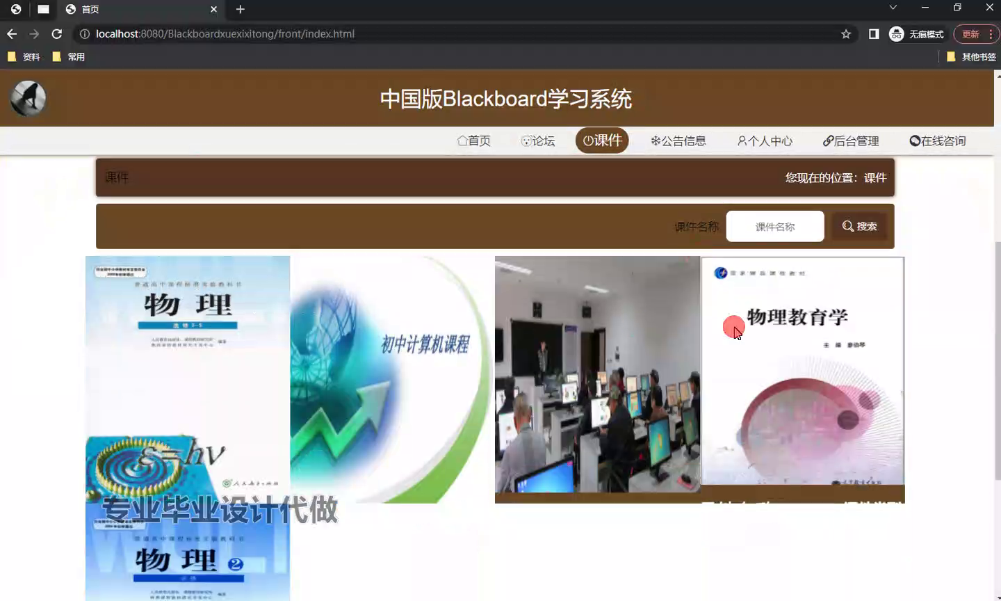Image resolution: width=1001 pixels, height=601 pixels.
Task: Click the 更新 update button in browser
Action: pyautogui.click(x=976, y=34)
